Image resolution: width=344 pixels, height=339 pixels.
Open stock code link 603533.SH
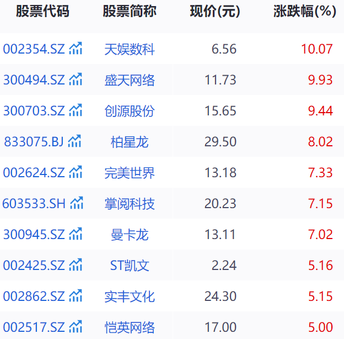pos(34,204)
